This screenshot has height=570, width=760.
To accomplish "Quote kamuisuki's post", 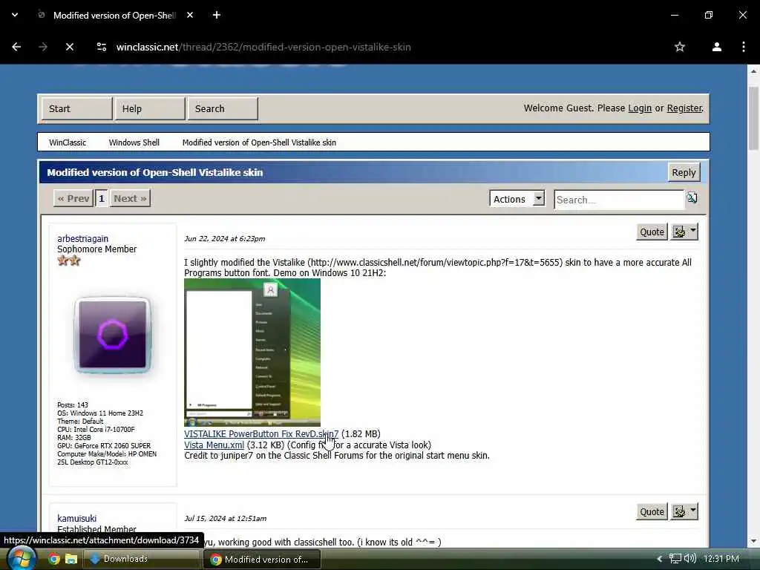I will coord(652,511).
